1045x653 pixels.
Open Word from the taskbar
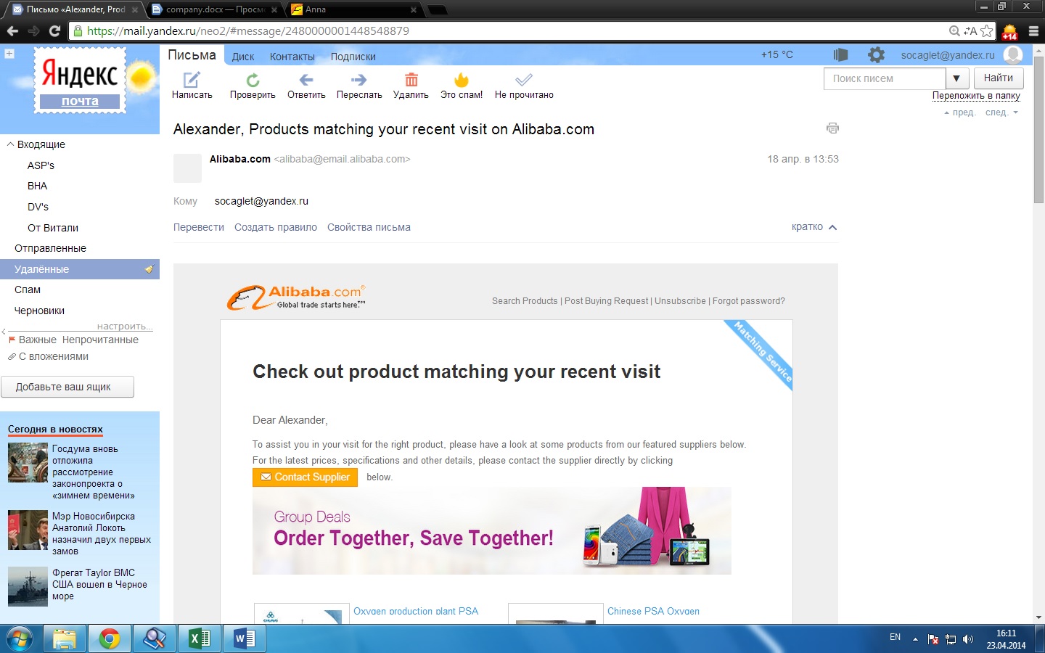[x=245, y=638]
